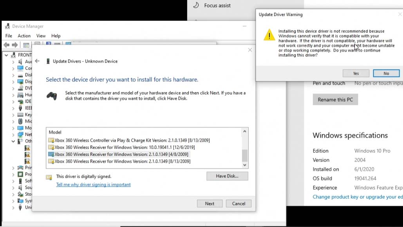Open 'Change product key or upgrade' link
Viewport: 403px width, 227px height.
(358, 197)
